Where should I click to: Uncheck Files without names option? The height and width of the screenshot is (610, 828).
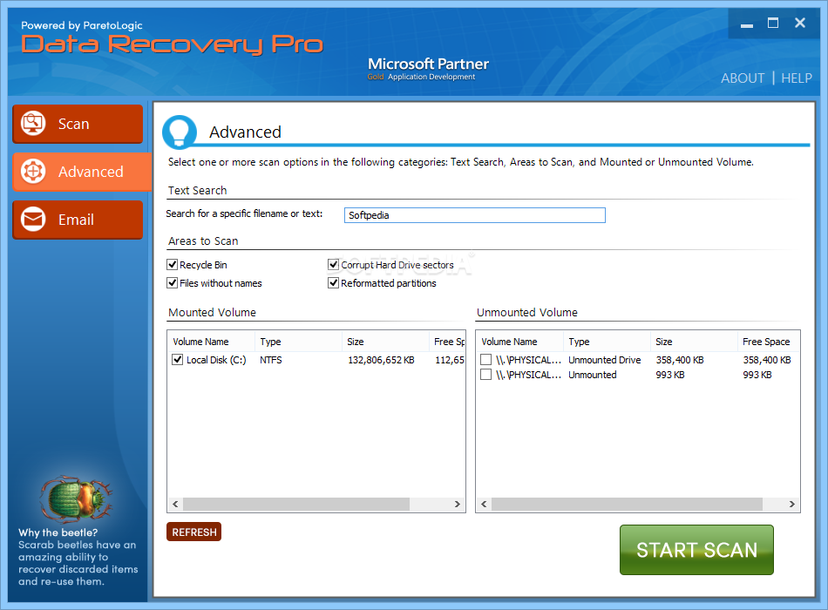coord(173,283)
